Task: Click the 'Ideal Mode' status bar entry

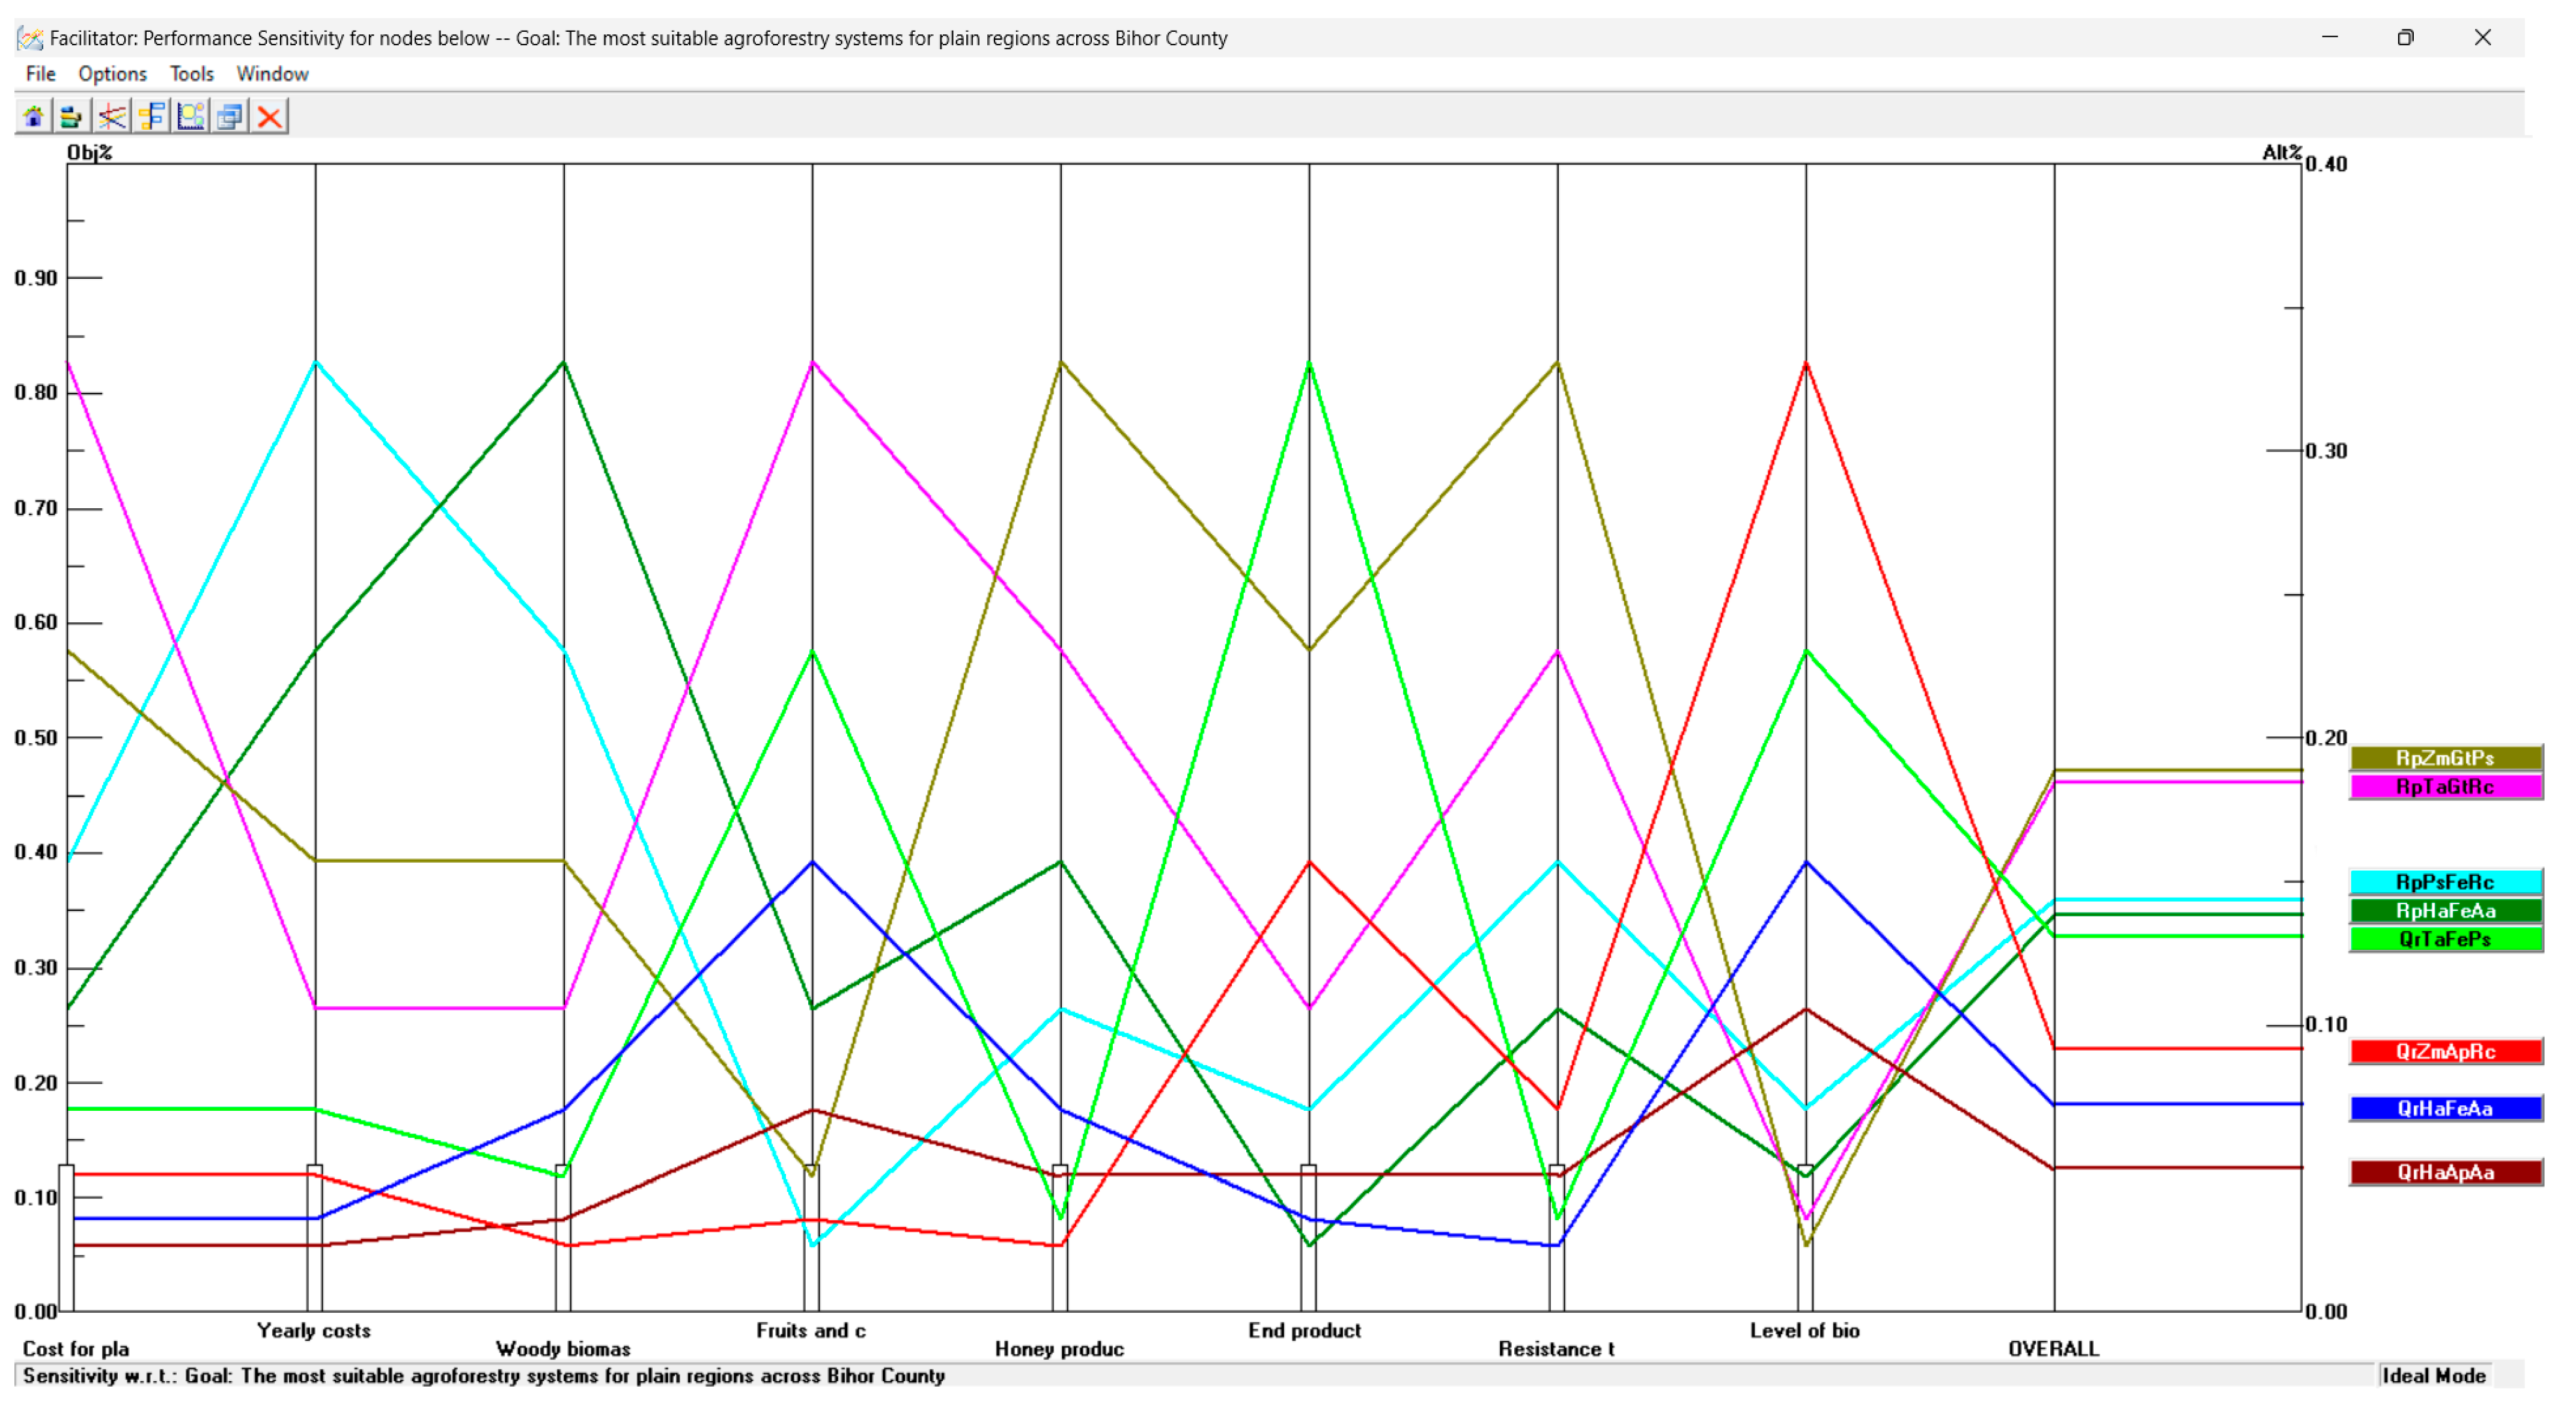Action: point(2434,1376)
